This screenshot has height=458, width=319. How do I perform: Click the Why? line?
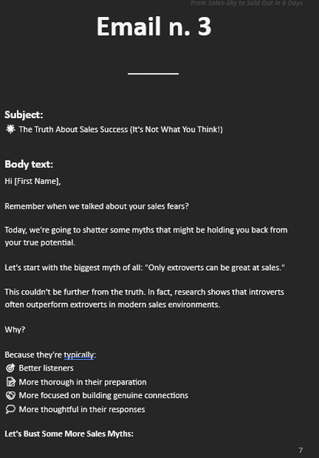point(15,330)
